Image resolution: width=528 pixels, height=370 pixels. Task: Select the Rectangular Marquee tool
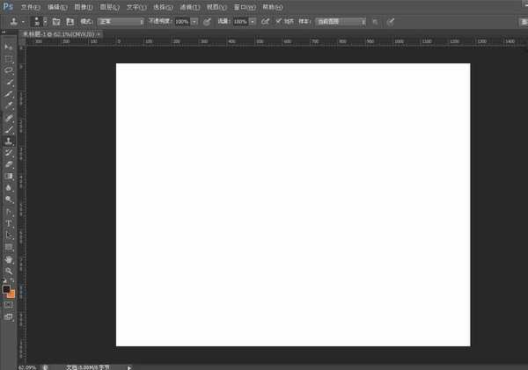point(9,58)
